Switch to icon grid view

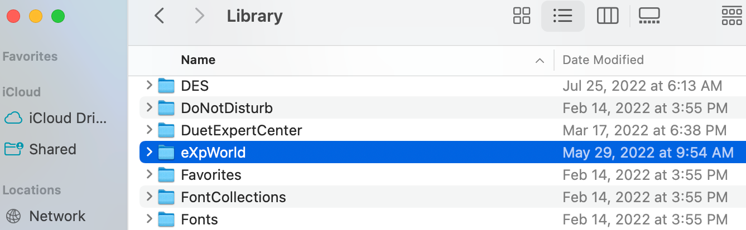[x=521, y=16]
